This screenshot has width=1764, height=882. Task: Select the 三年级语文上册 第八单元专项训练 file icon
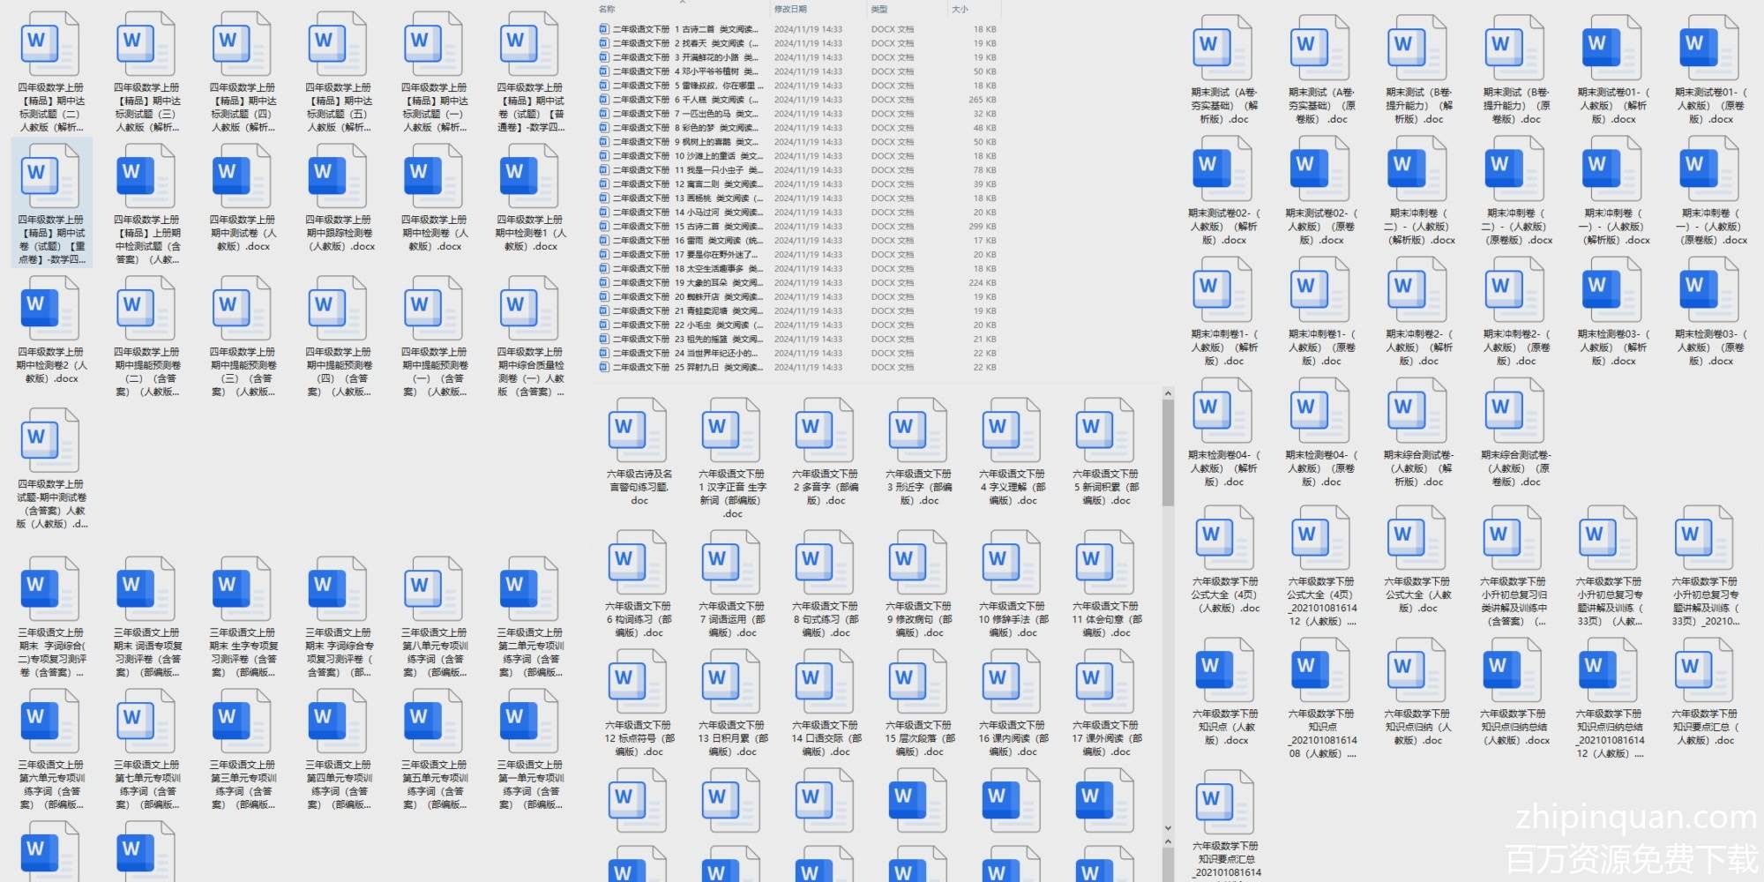(x=434, y=589)
